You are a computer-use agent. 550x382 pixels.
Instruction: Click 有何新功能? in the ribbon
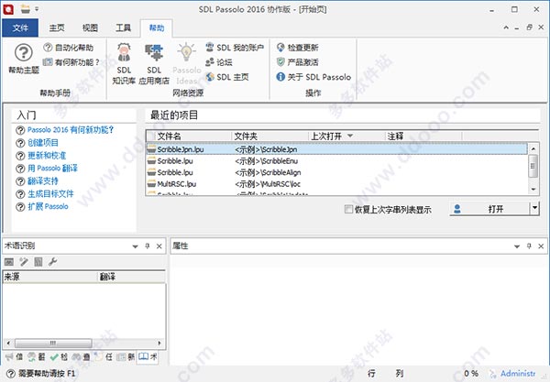point(71,62)
